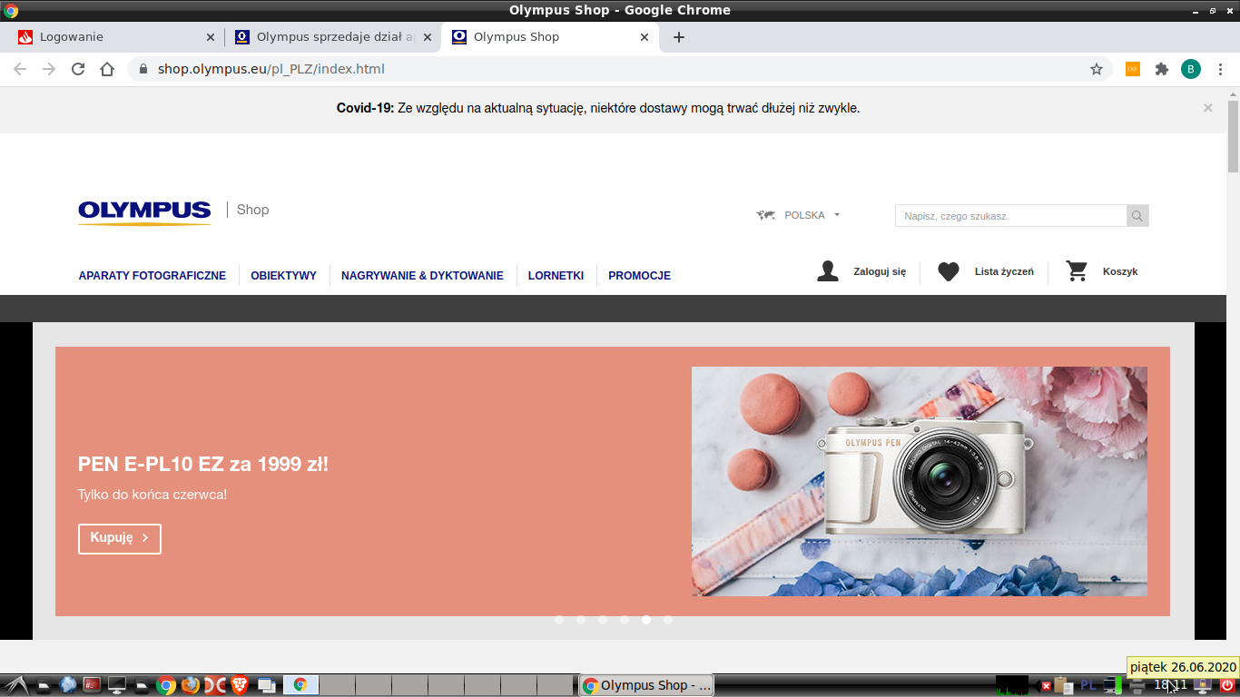Screen dimensions: 1240x697
Task: Click the Napisz, czego szukasz search field
Action: pyautogui.click(x=1009, y=216)
